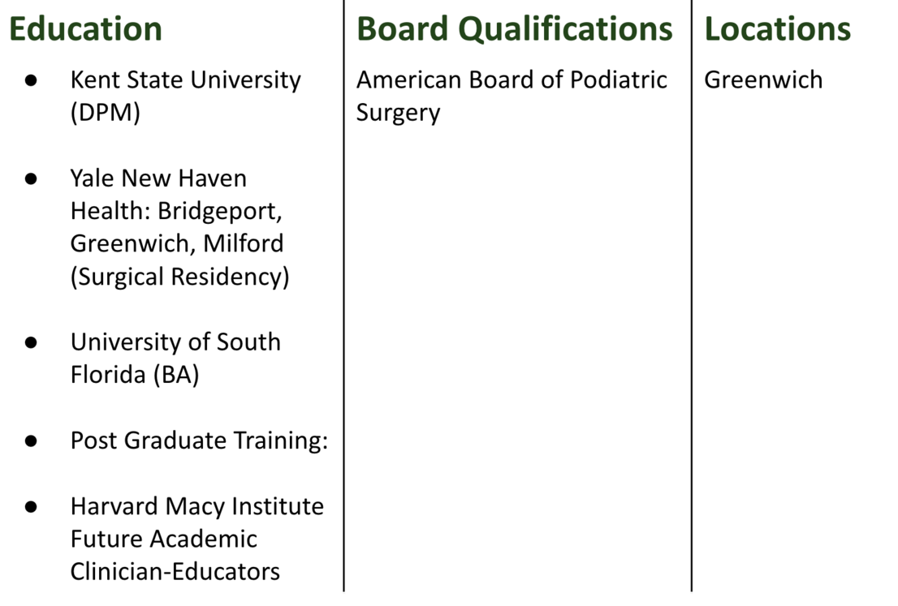The image size is (898, 606).
Task: Click the Greenwich location under Locations
Action: click(763, 80)
